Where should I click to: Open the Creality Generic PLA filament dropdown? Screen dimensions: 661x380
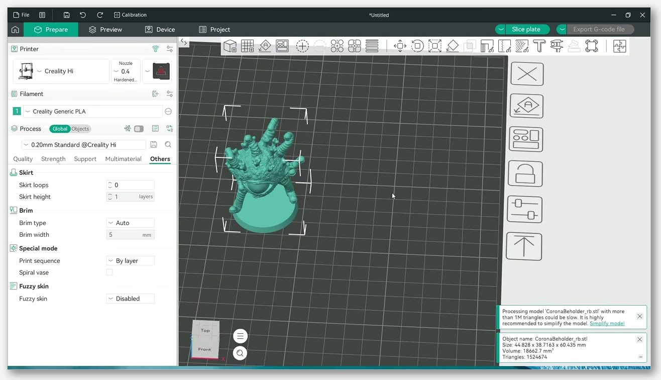[x=93, y=111]
